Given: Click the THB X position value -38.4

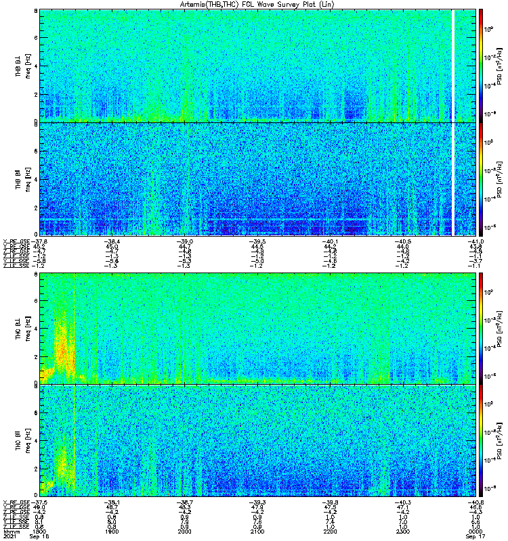Looking at the screenshot, I should [112, 241].
